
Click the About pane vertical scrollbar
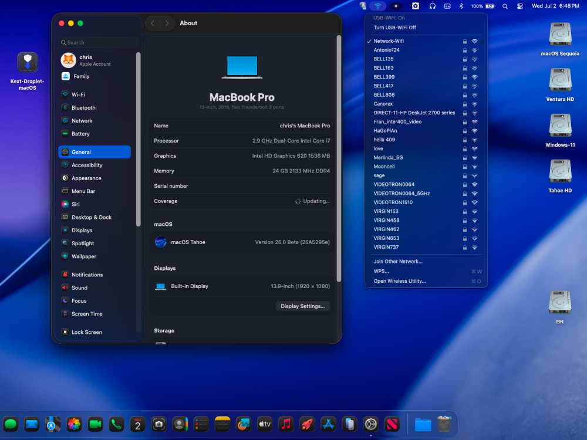[x=339, y=158]
